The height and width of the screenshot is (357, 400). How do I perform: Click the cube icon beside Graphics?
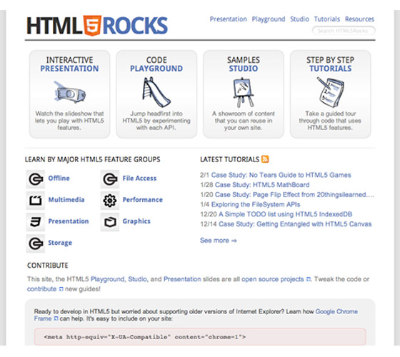tap(110, 222)
